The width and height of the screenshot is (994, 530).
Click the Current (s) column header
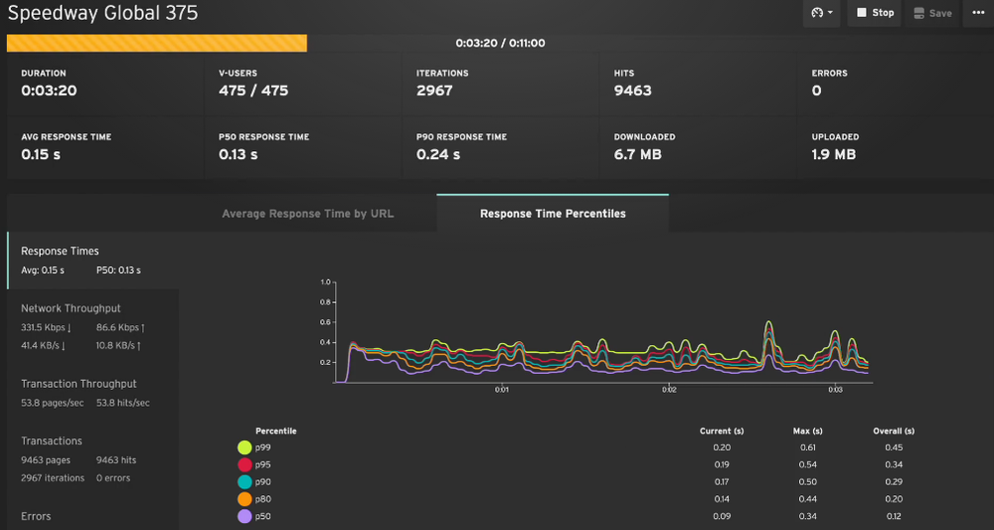point(722,432)
